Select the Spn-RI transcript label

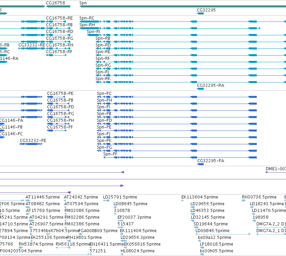[93, 32]
